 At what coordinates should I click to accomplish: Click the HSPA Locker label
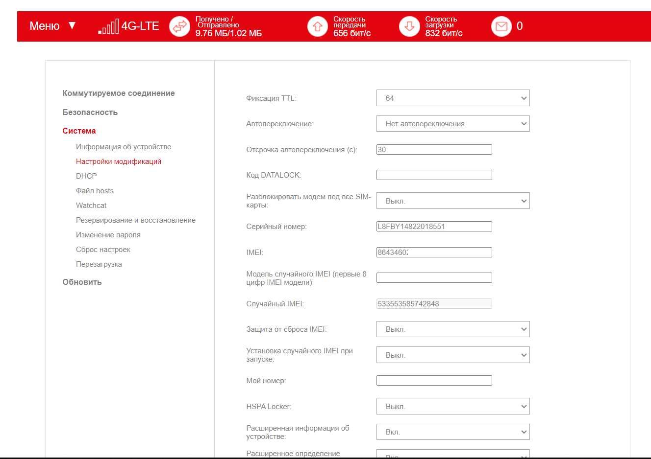tap(269, 407)
